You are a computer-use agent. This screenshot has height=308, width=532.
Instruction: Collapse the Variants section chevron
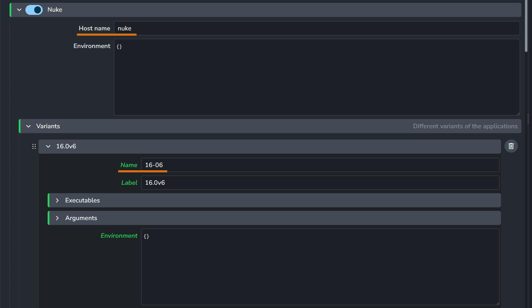29,126
